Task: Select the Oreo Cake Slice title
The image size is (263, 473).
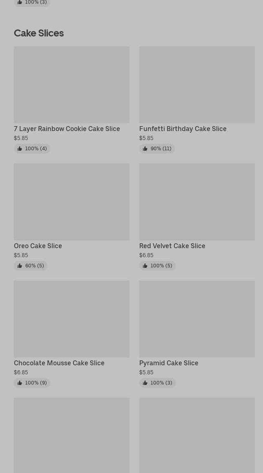Action: click(38, 246)
